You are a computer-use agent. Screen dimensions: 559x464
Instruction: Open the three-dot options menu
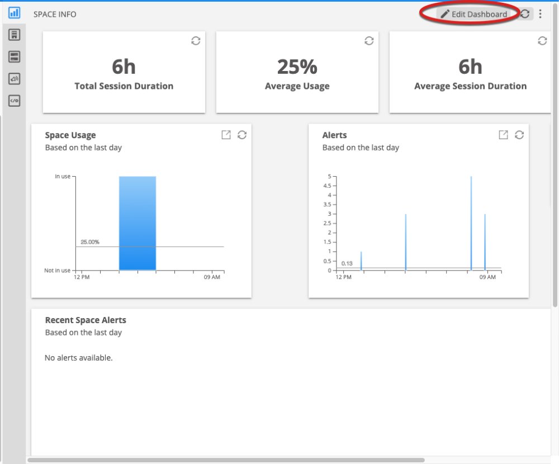pyautogui.click(x=540, y=14)
